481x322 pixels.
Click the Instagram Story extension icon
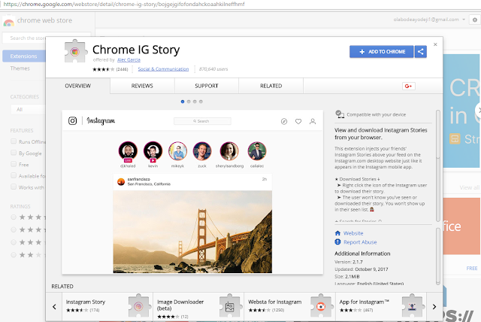coord(138,305)
